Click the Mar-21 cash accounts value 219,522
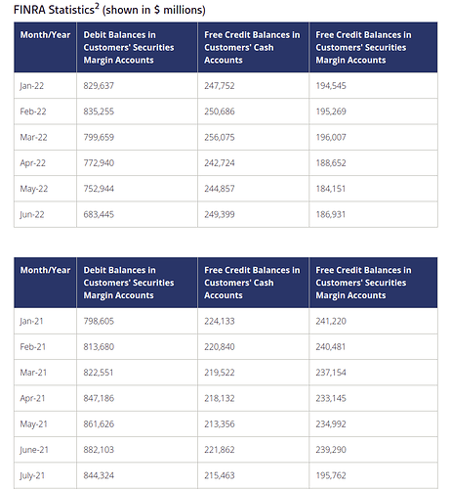 click(220, 373)
